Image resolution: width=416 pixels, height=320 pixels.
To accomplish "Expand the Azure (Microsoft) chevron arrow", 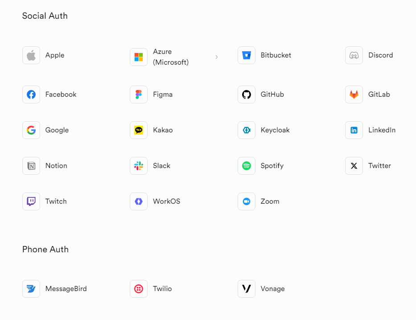I will (x=217, y=57).
